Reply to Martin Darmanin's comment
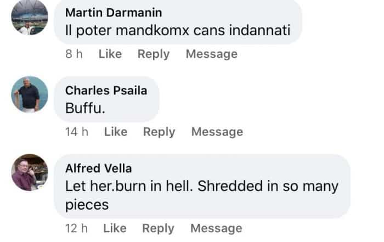 (x=154, y=54)
